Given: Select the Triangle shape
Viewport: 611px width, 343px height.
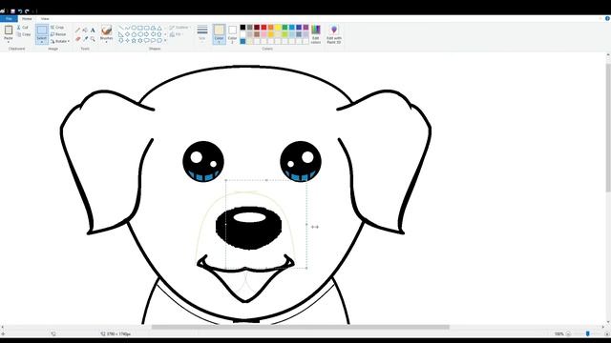Looking at the screenshot, I should [159, 28].
